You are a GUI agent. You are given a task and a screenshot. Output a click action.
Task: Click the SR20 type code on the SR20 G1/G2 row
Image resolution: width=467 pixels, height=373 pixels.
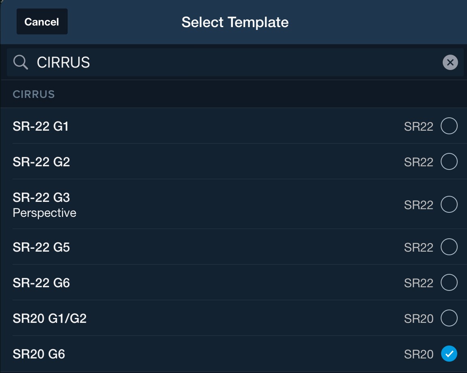(x=418, y=319)
